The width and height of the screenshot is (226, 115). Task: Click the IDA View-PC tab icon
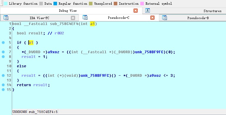pos(6,18)
